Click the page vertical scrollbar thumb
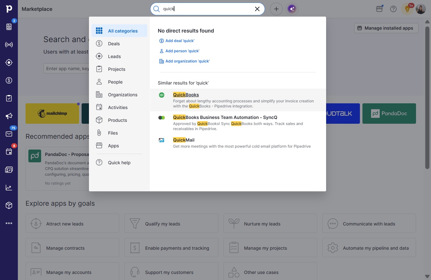Screen dimensions: 431x280 (427, 97)
